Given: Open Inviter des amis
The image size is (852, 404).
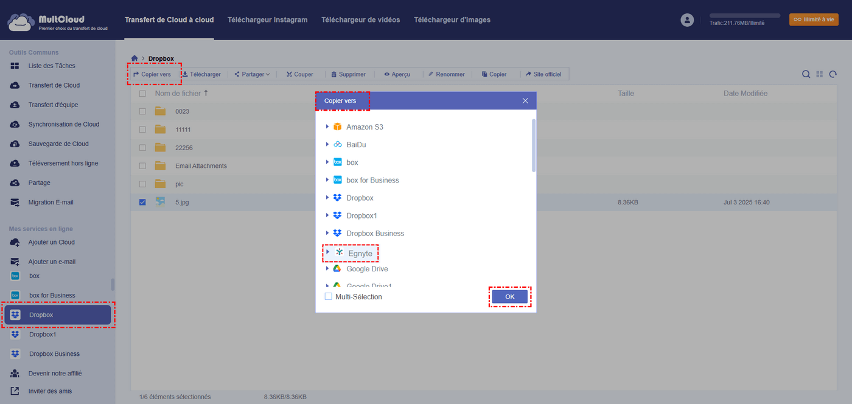Looking at the screenshot, I should click(50, 391).
